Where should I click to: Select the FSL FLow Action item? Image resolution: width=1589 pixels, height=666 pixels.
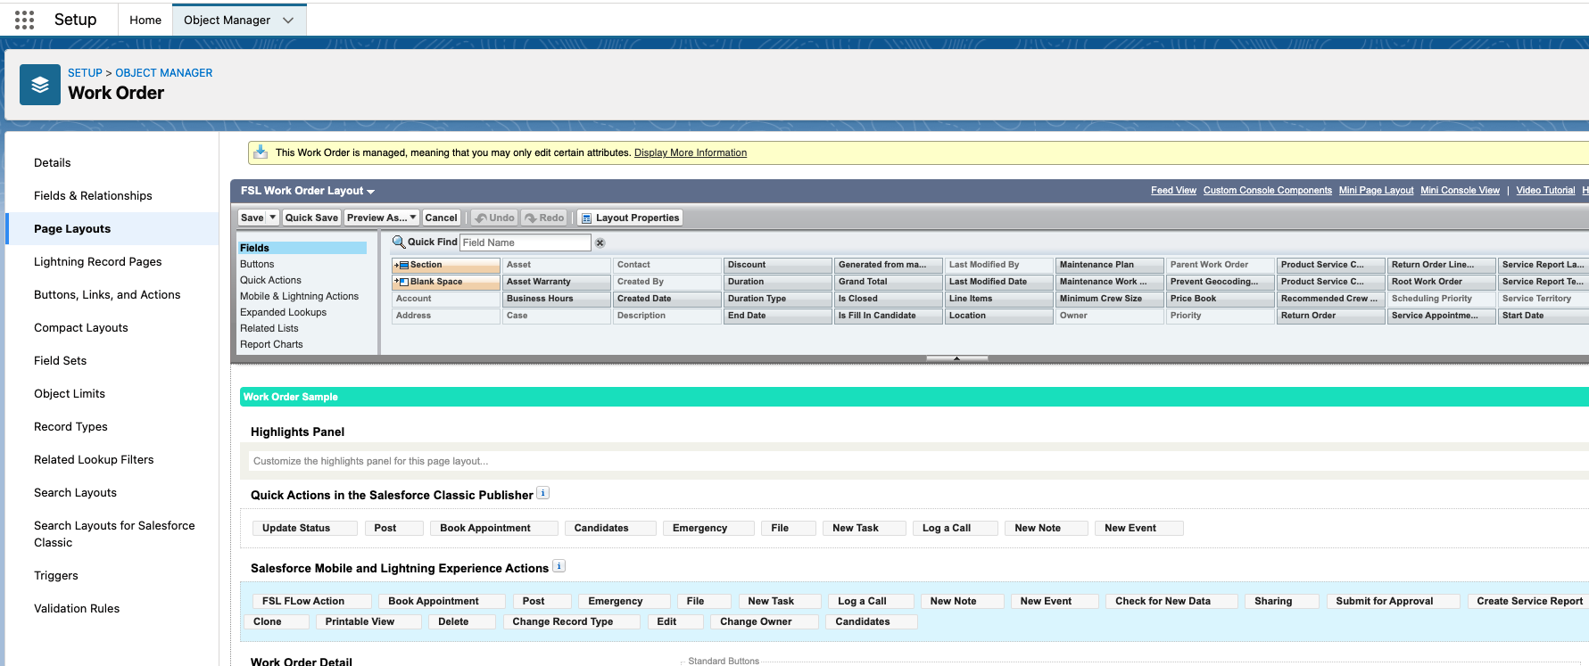[x=311, y=601]
